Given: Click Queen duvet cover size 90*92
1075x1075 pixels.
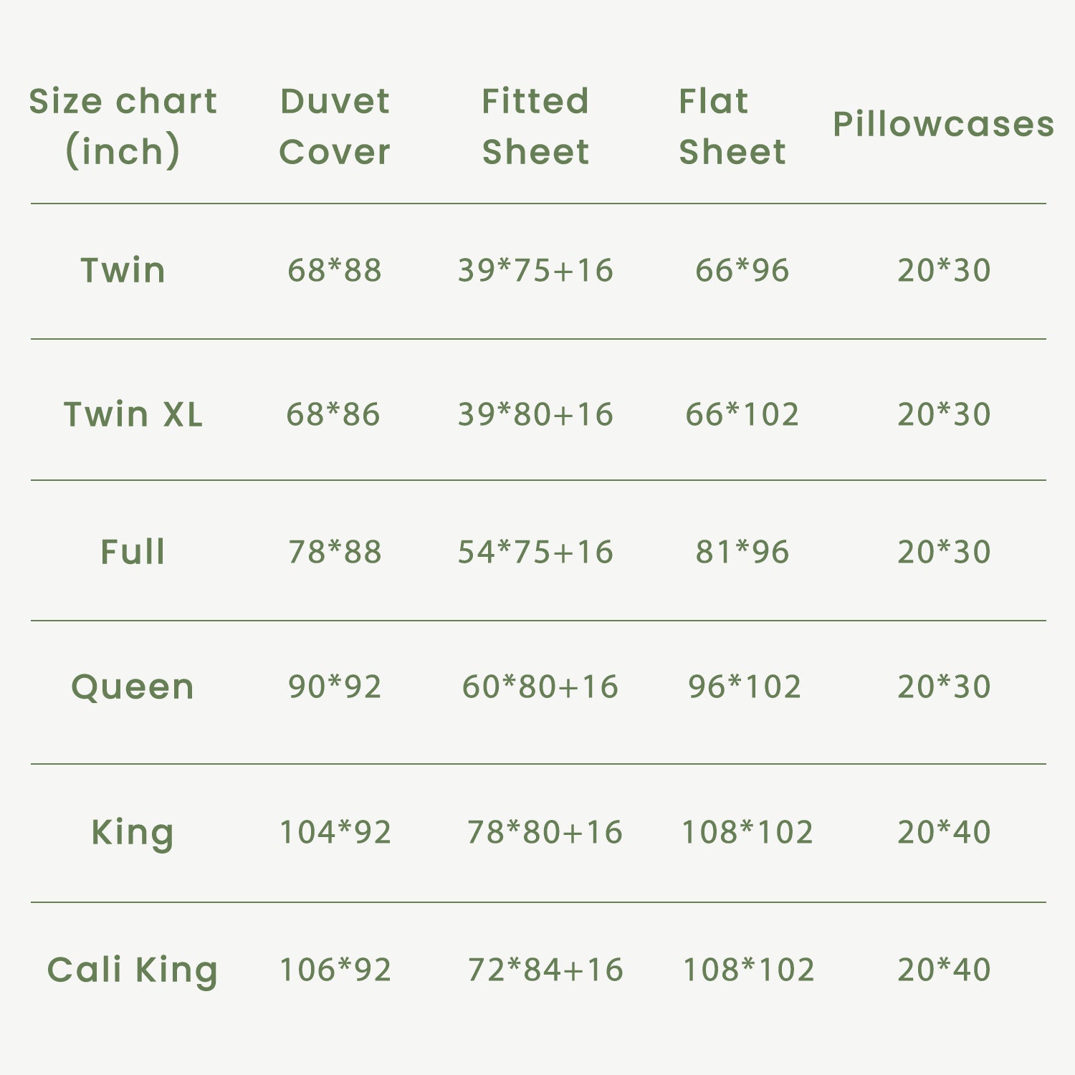Looking at the screenshot, I should tap(335, 687).
